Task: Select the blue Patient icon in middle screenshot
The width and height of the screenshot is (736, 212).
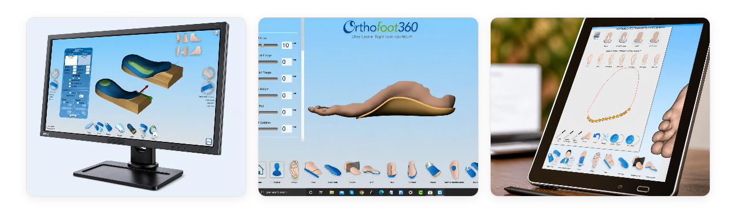Action: coord(277,169)
